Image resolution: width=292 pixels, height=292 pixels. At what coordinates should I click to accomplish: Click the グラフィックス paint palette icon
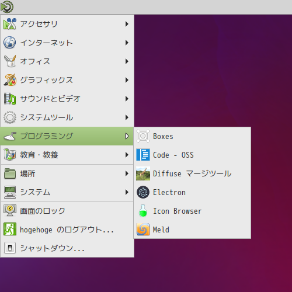(10, 80)
